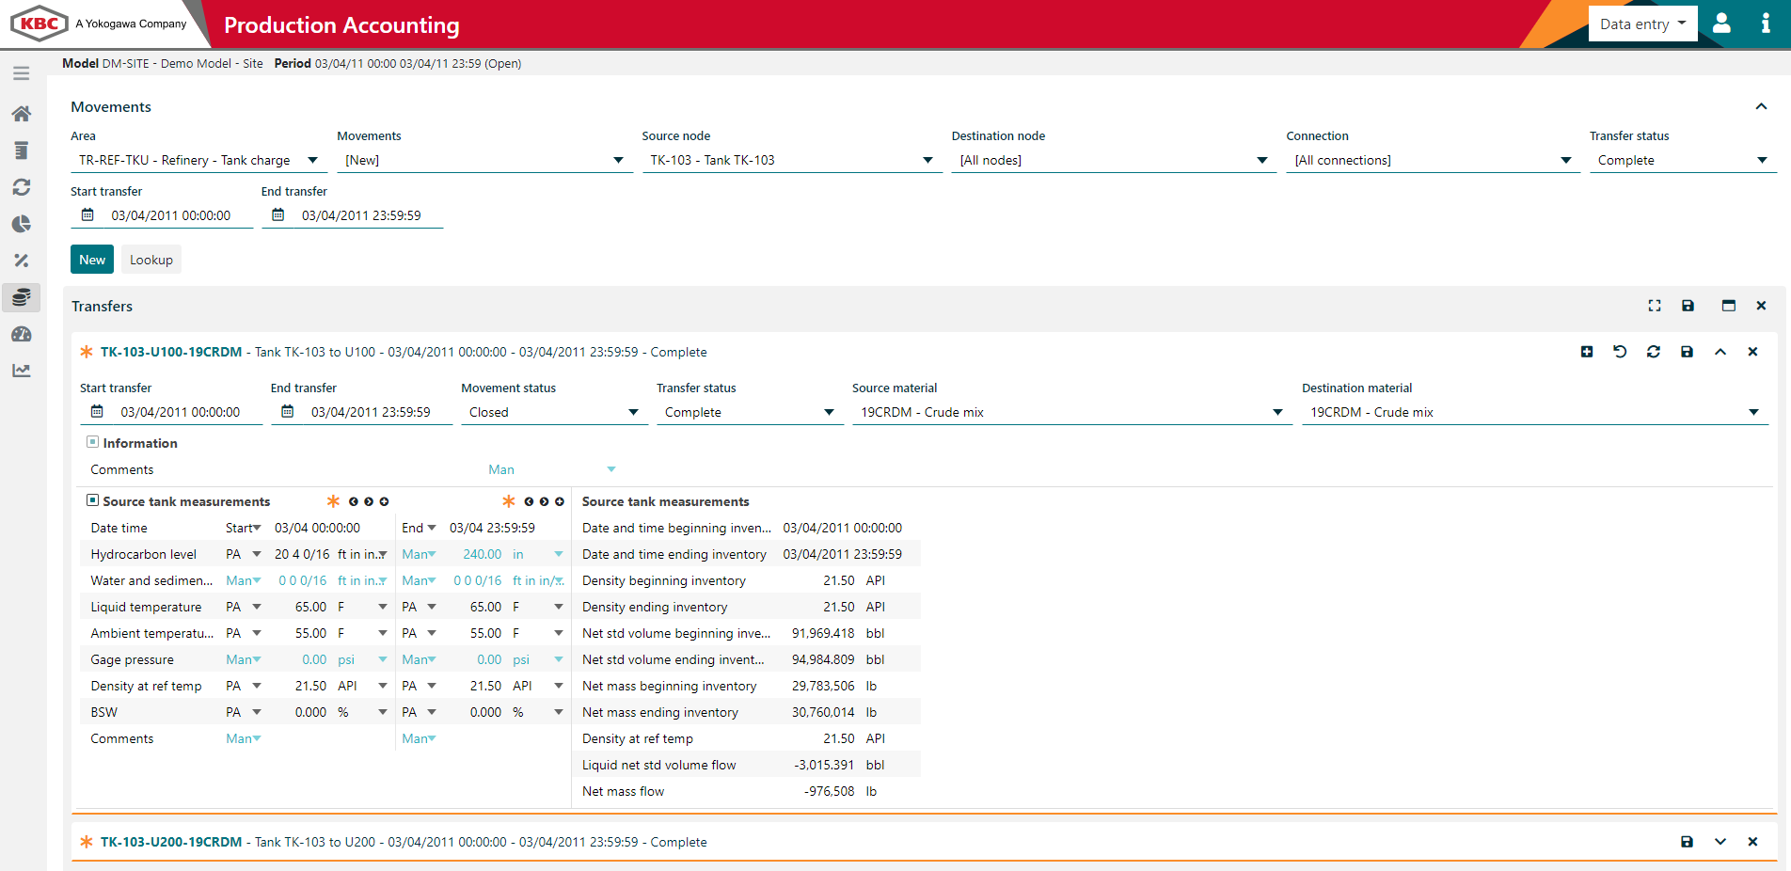
Task: Click the hamburger menu at sidebar top
Action: (x=21, y=72)
